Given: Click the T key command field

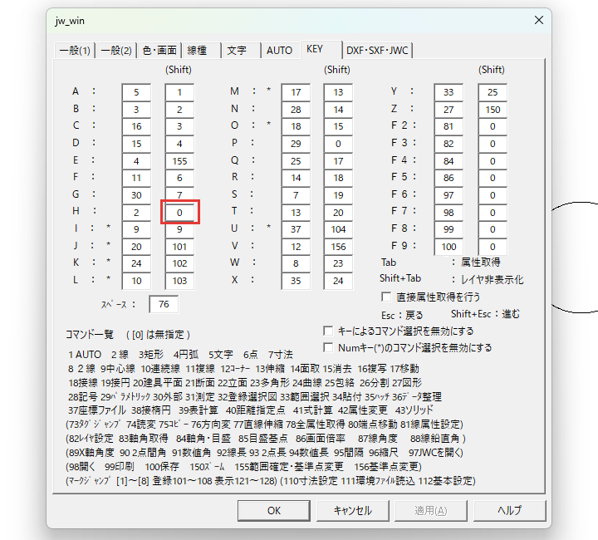Looking at the screenshot, I should 296,213.
